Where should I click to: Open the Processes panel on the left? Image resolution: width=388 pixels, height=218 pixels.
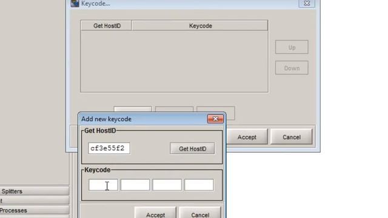click(x=35, y=210)
